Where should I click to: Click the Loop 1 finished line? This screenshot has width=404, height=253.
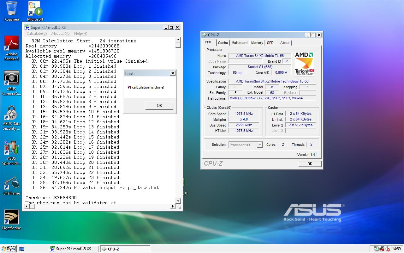[x=74, y=66]
